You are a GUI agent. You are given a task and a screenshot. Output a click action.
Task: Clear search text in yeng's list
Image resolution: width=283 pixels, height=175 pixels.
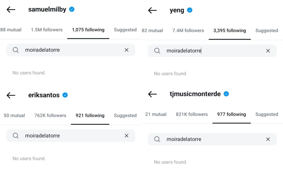[x=268, y=51]
